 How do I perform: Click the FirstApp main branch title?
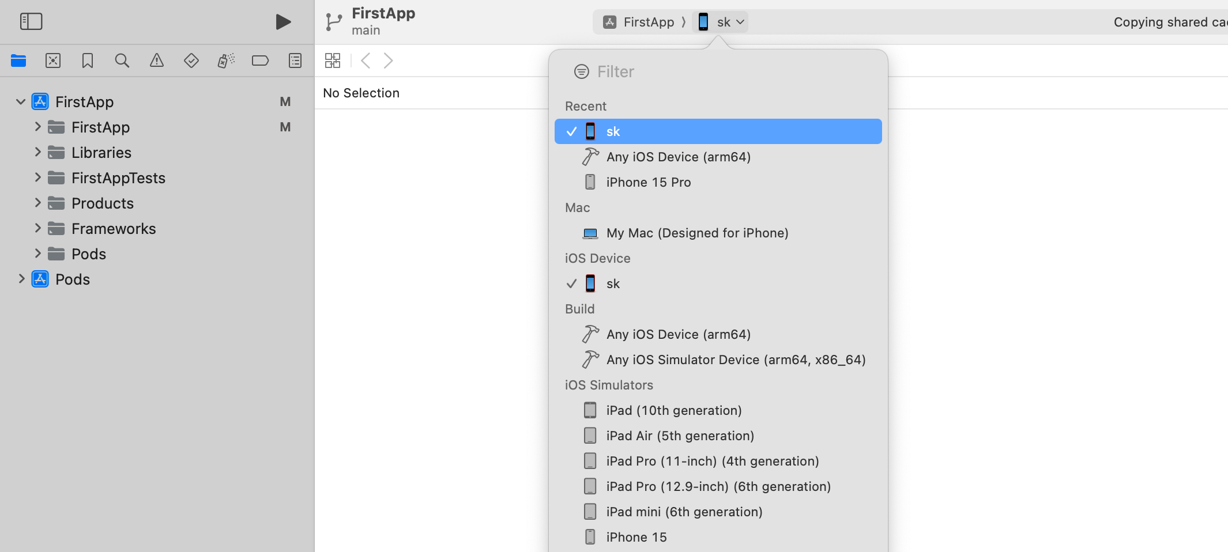coord(383,21)
